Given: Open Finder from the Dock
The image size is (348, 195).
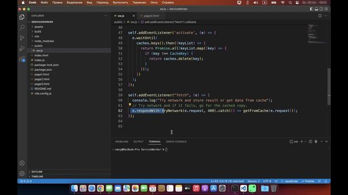Looking at the screenshot, I should [74, 188].
